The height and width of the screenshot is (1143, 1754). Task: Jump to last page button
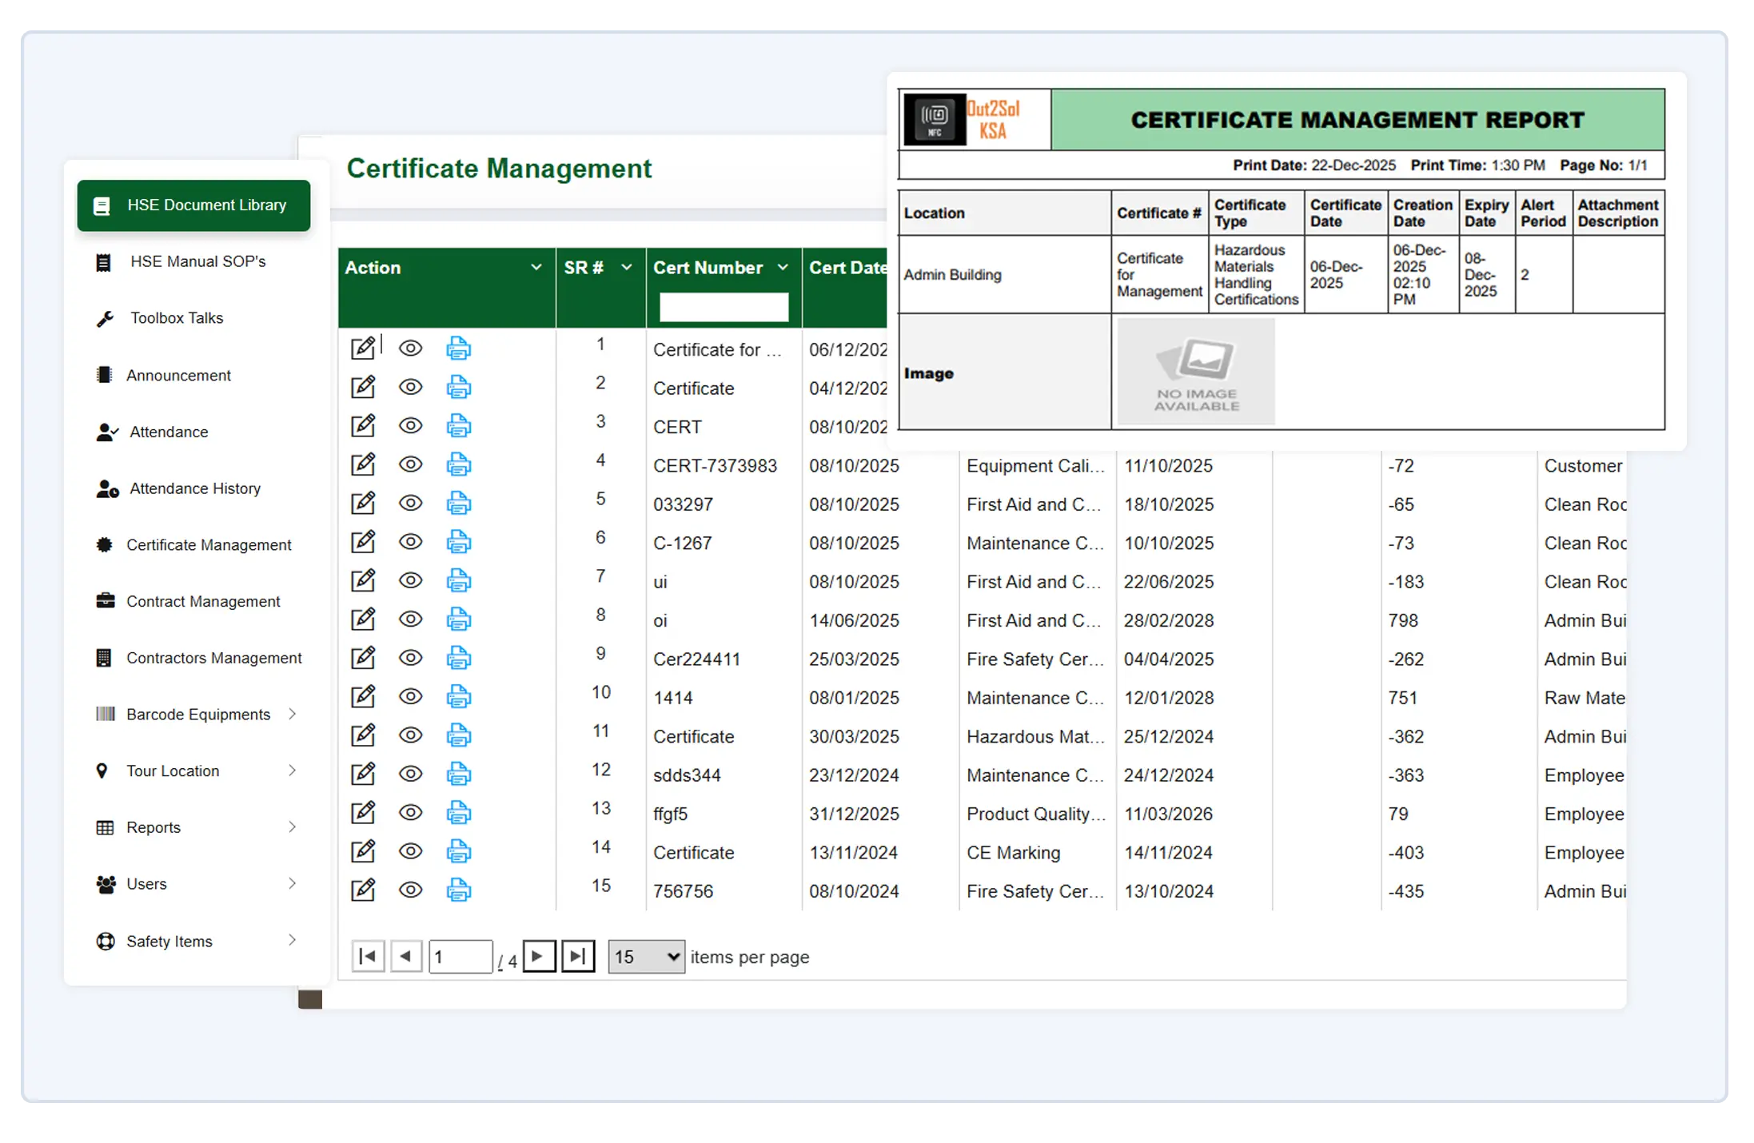[x=578, y=956]
